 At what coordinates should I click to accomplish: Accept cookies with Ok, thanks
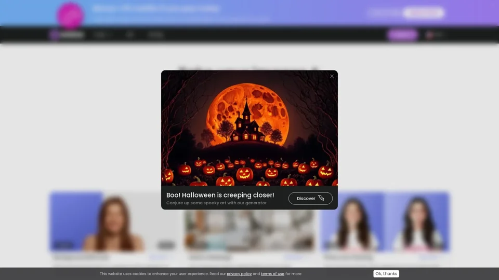point(386,274)
